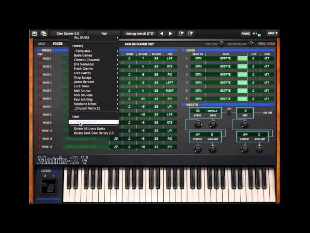310x233 pixels.
Task: Open the Glen Darcey 2.0 bank selector
Action: 68,33
